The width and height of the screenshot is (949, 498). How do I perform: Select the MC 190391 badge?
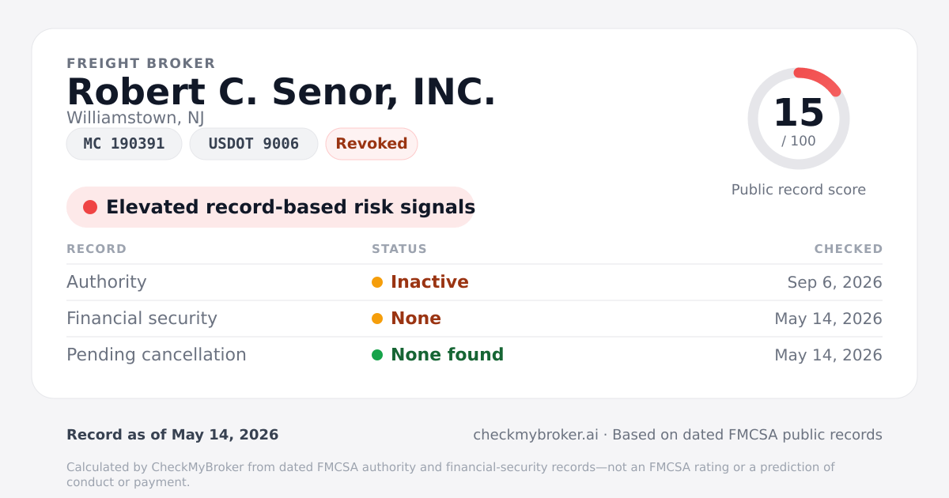(124, 144)
